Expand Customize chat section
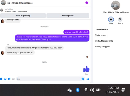Viewport: 130px width, 96px height. 101,30
